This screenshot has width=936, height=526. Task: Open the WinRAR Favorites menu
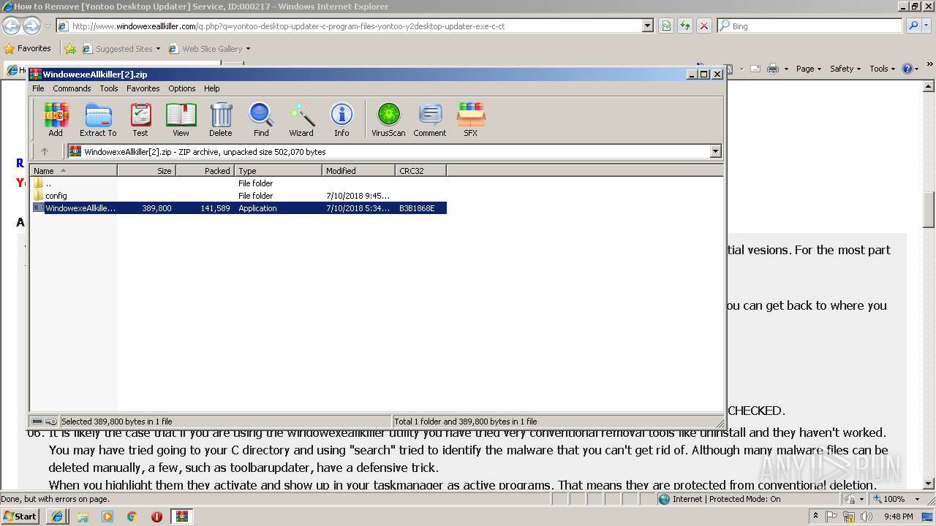[x=143, y=88]
